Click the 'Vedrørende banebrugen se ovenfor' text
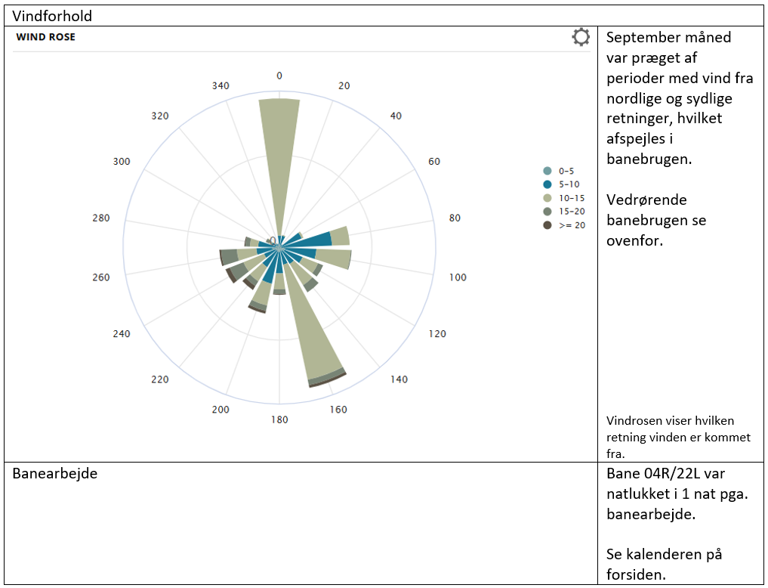 click(x=656, y=220)
